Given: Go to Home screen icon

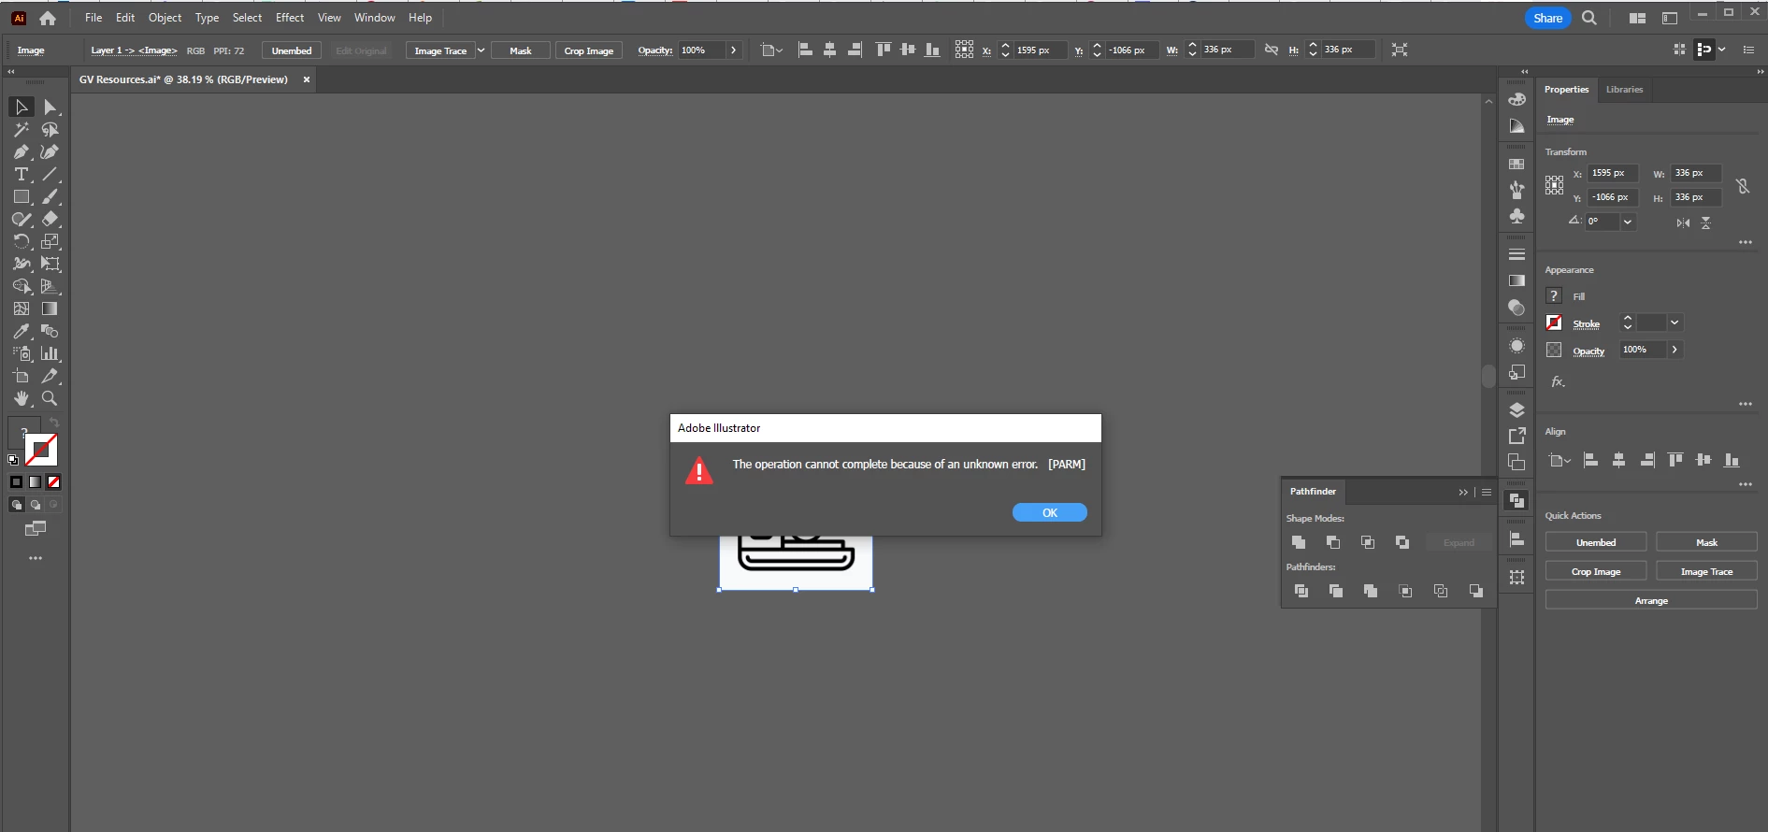Looking at the screenshot, I should 48,18.
